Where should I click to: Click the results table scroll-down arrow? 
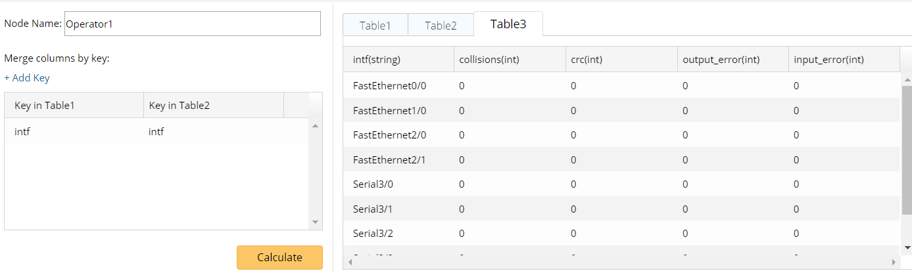[x=907, y=247]
